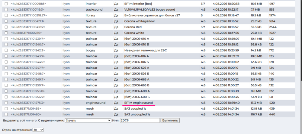Click the 'Corona white' name cell
Screen dimensions: 302x134
pos(134,33)
